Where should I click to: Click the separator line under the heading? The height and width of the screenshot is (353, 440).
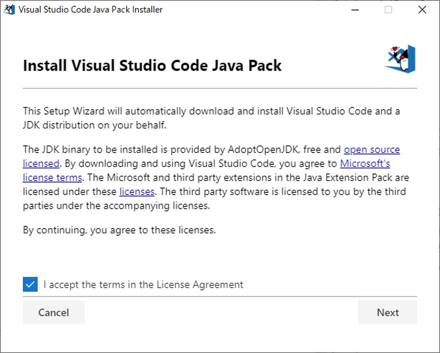point(220,87)
